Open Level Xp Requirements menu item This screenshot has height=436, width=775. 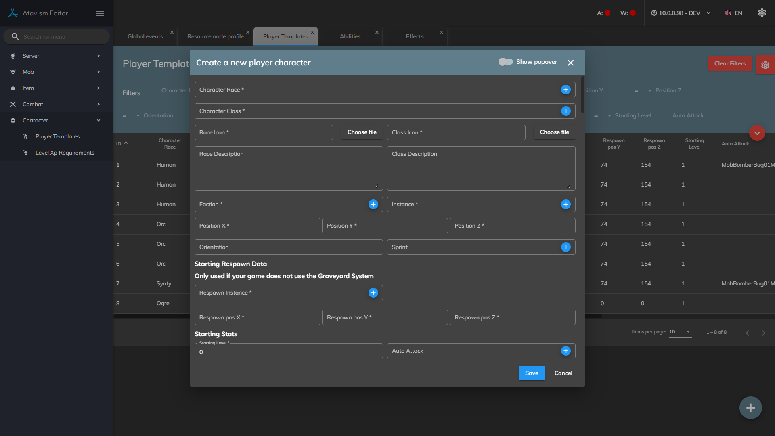[x=65, y=153]
